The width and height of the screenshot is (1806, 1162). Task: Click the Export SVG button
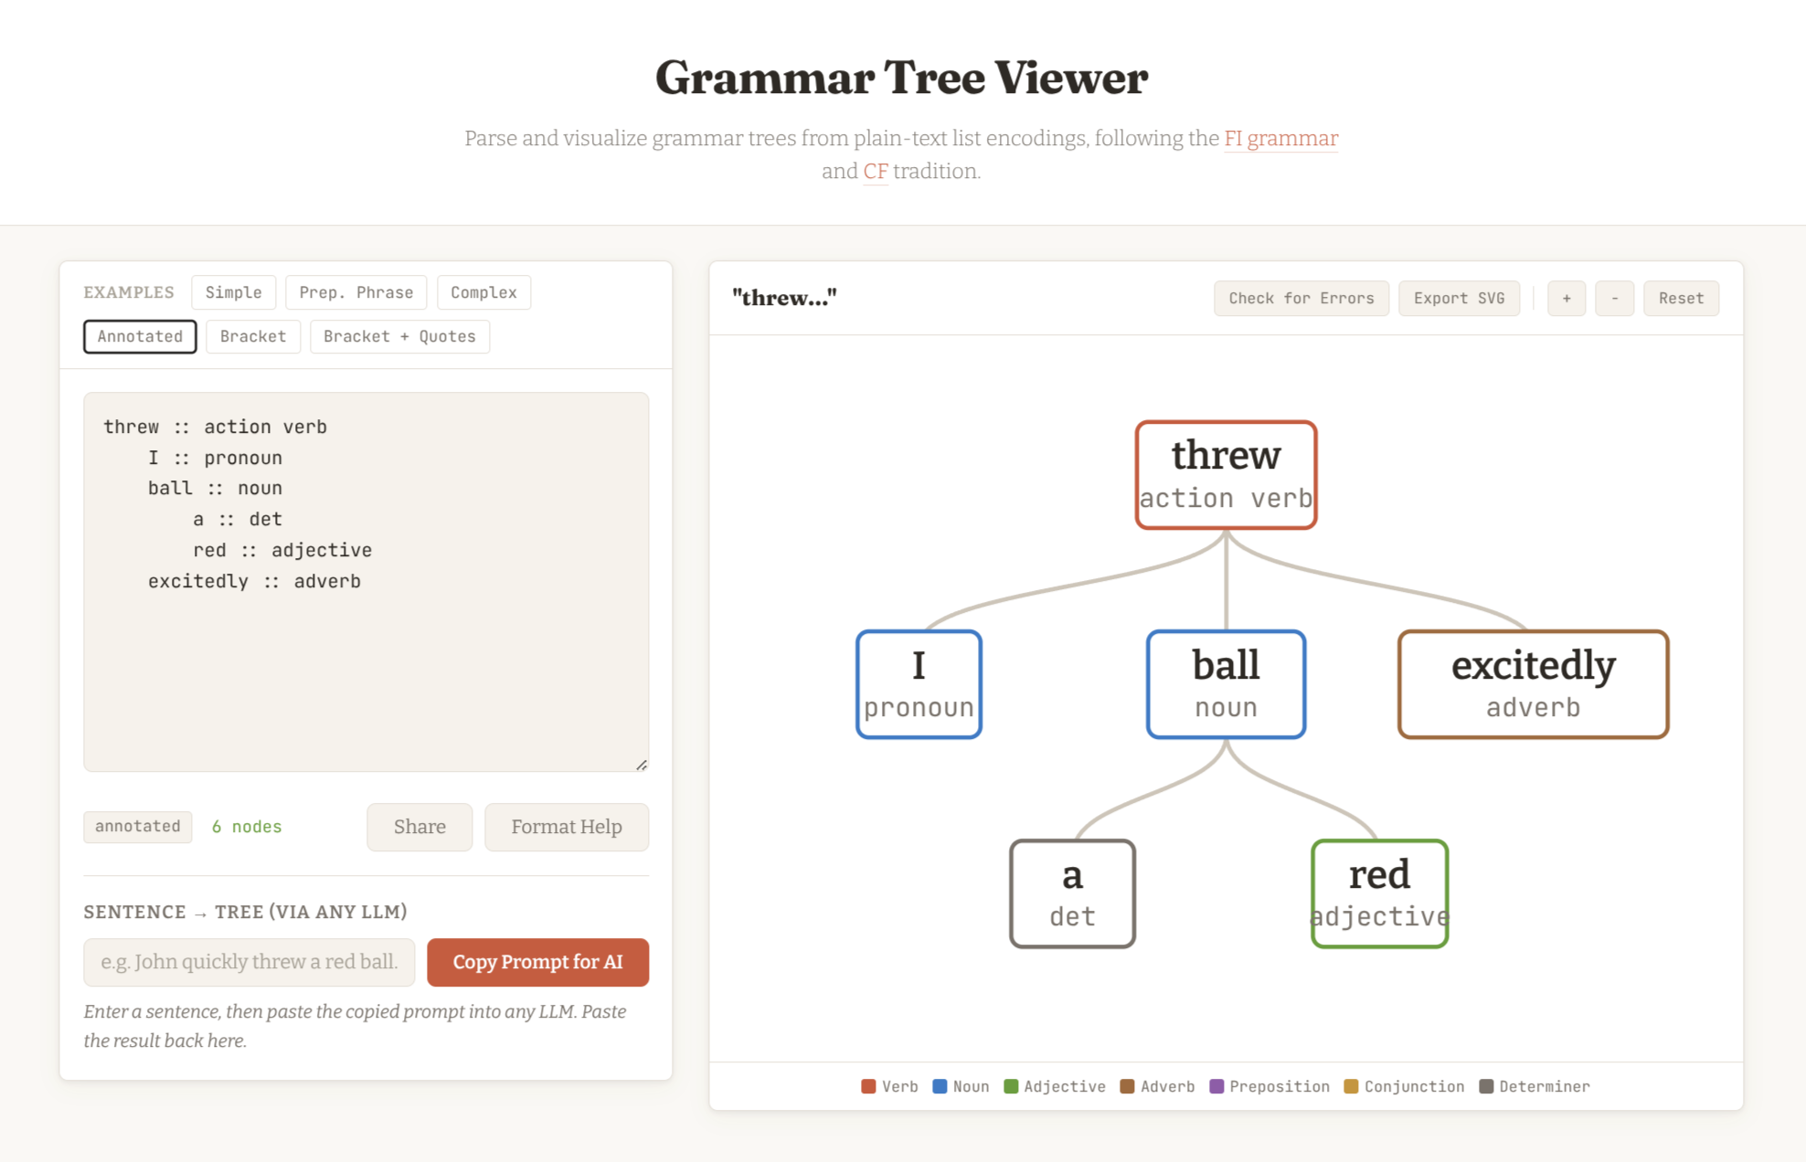[1459, 299]
